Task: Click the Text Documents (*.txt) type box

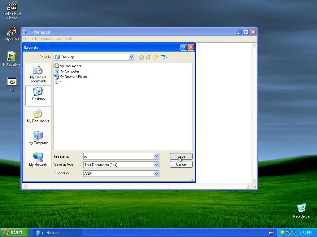Action: point(121,165)
